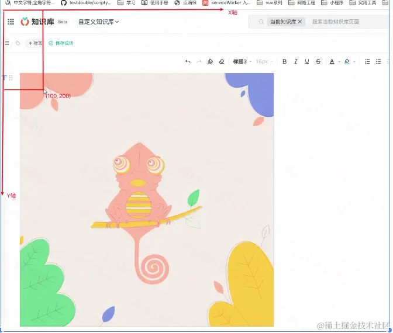Redo the last edit
The height and width of the screenshot is (333, 393).
199,61
